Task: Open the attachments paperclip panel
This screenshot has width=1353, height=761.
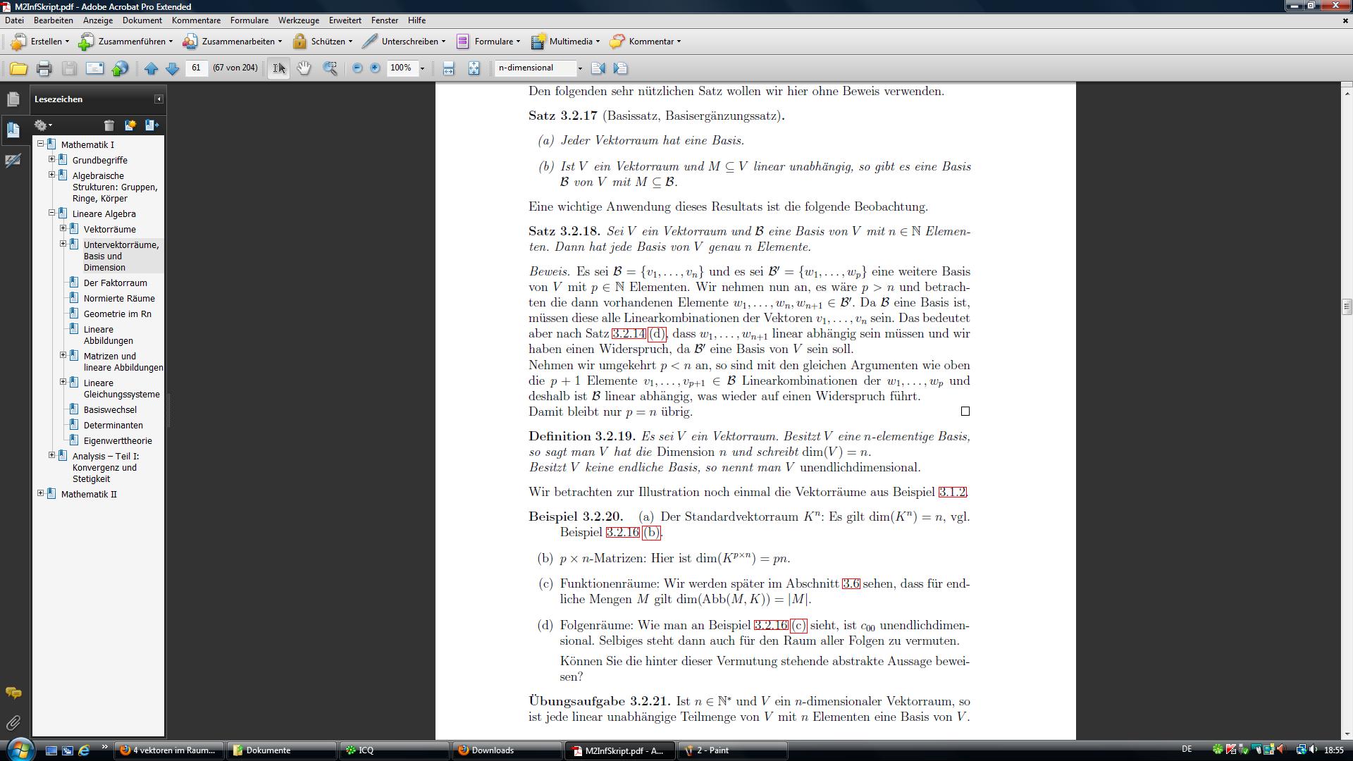Action: click(x=13, y=723)
